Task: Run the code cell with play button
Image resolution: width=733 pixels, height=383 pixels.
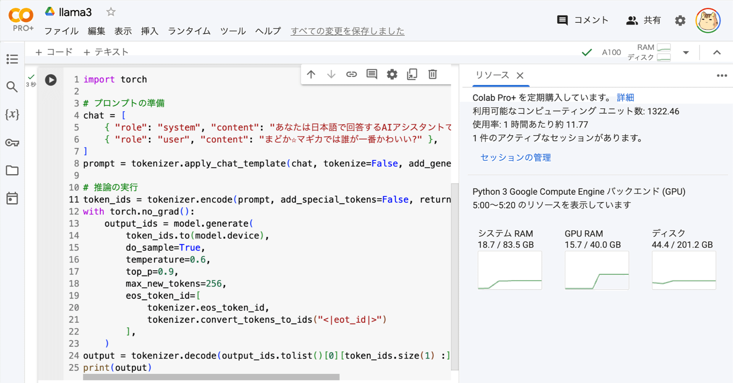Action: (x=51, y=80)
